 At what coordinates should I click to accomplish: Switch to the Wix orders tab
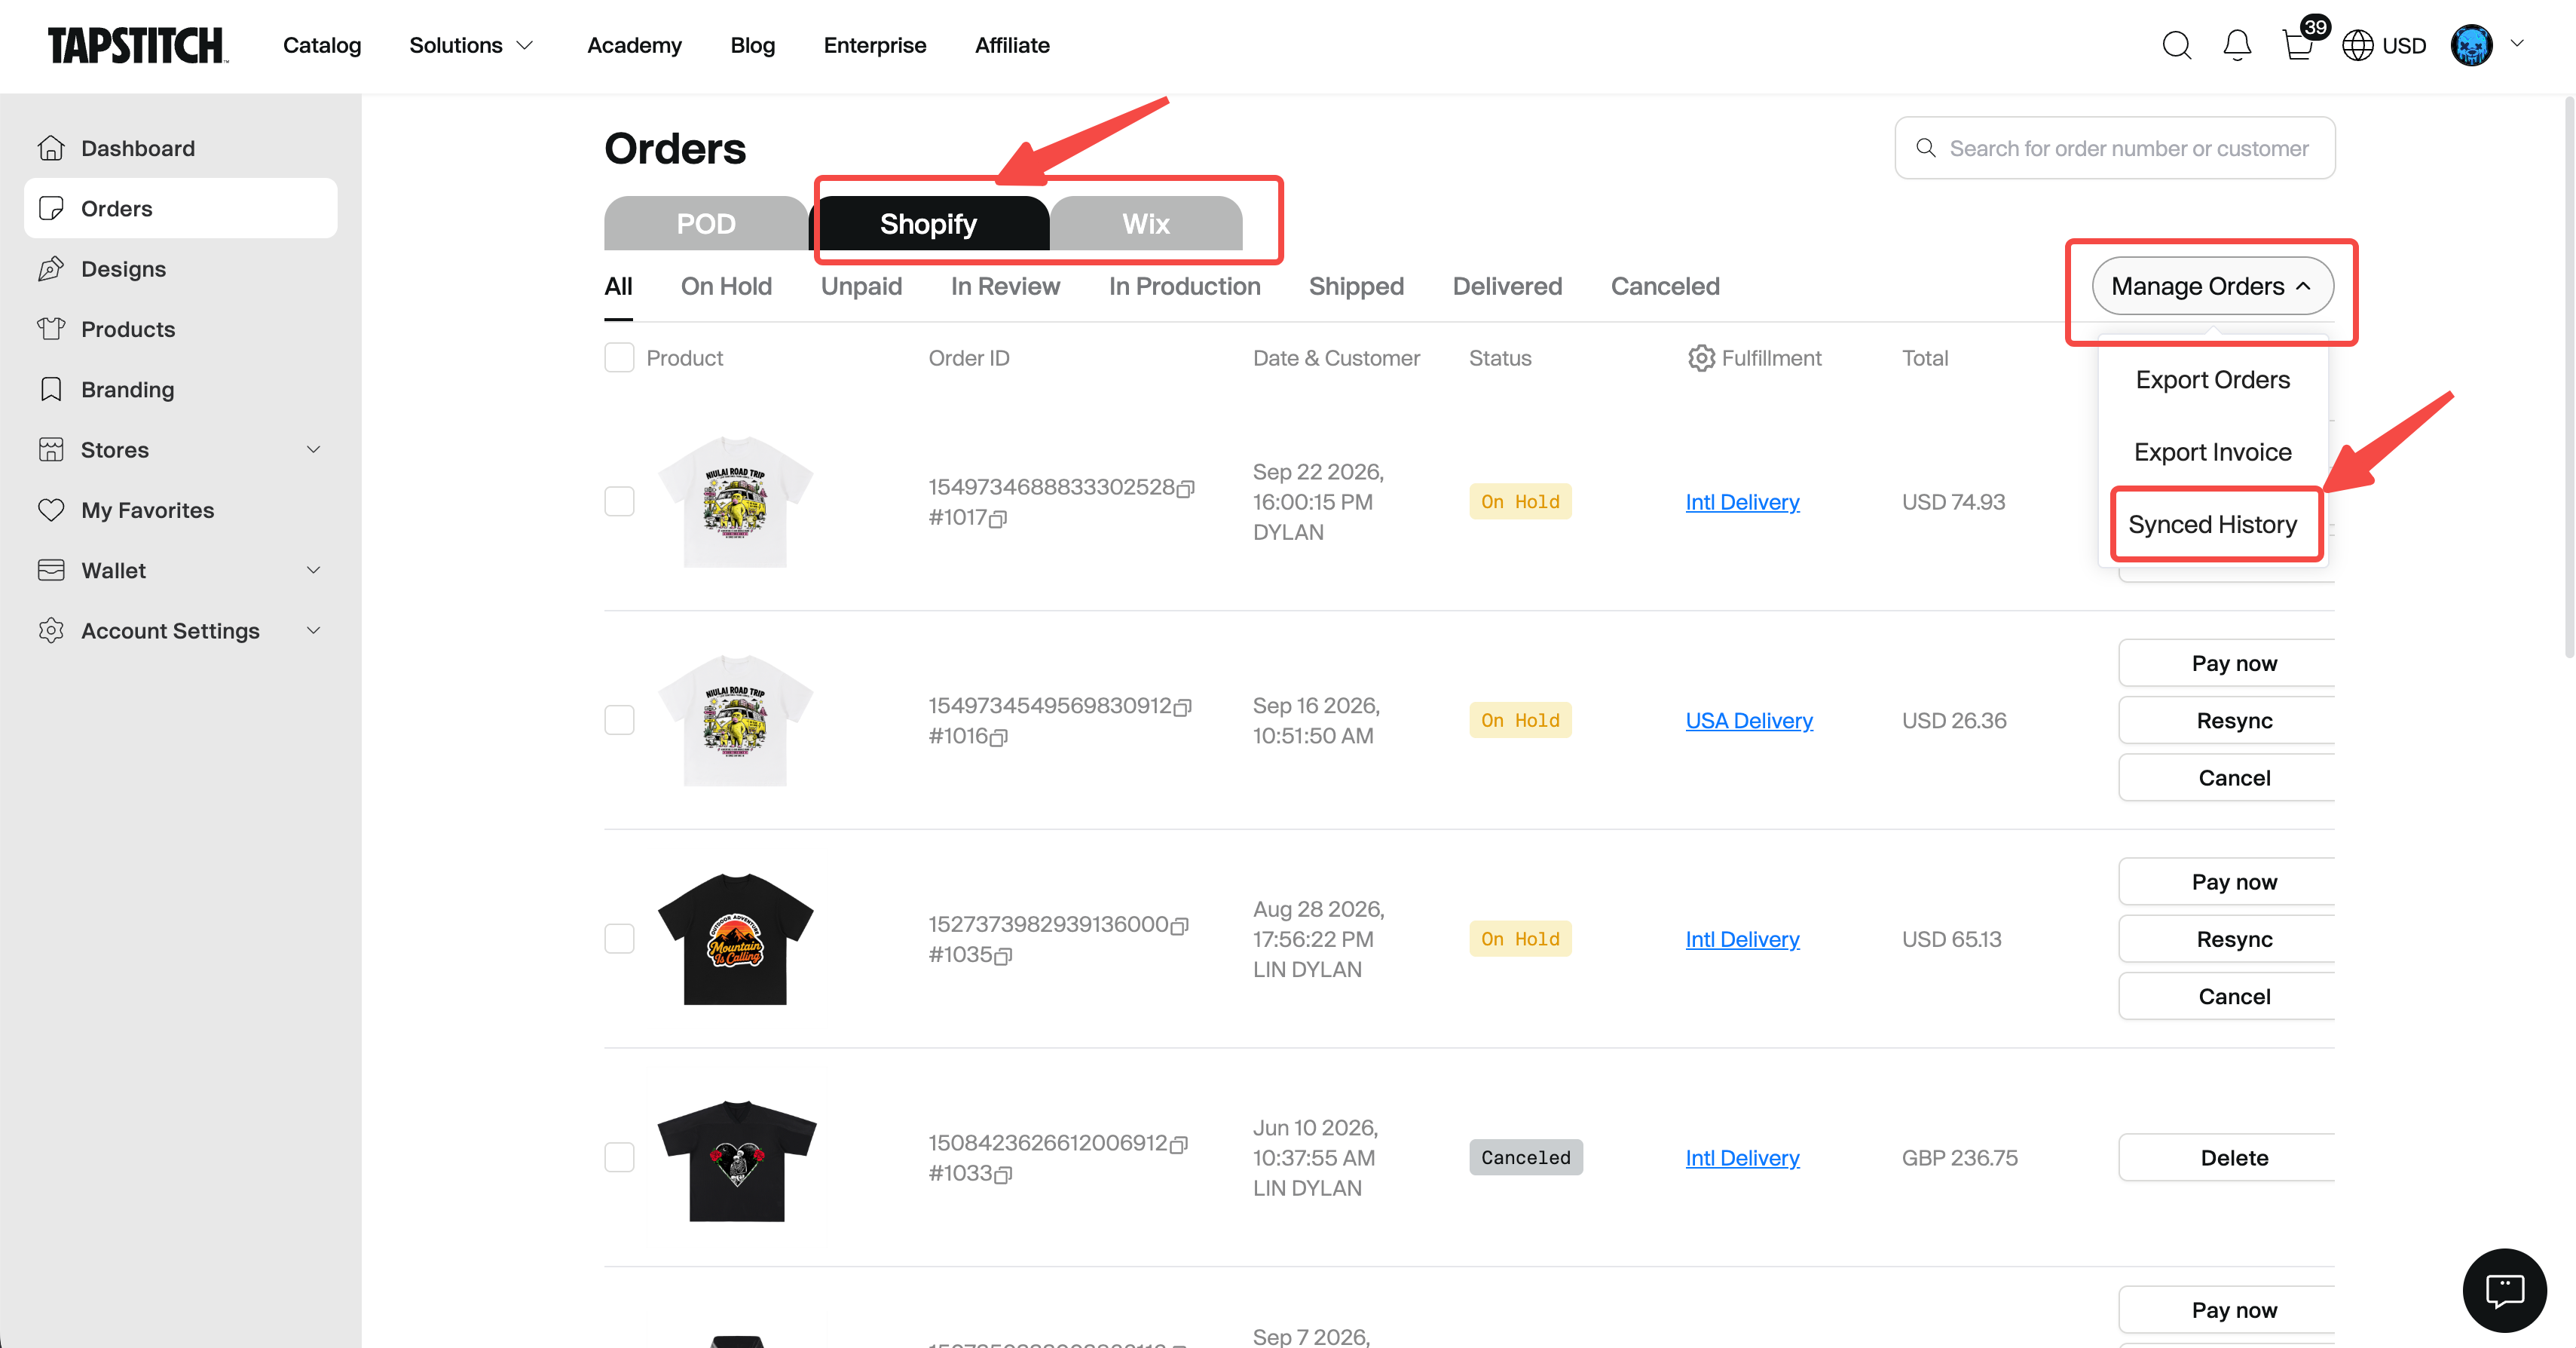click(x=1146, y=223)
